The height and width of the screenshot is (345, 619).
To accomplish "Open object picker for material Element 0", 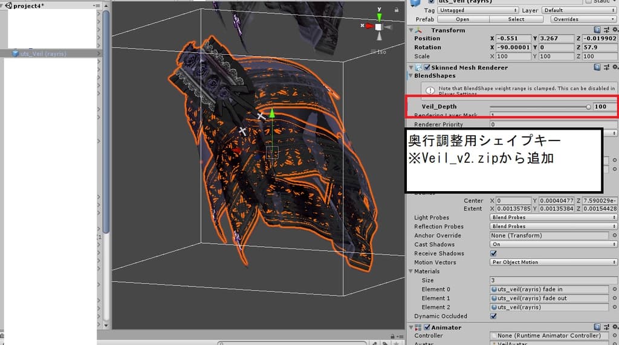I will [614, 290].
